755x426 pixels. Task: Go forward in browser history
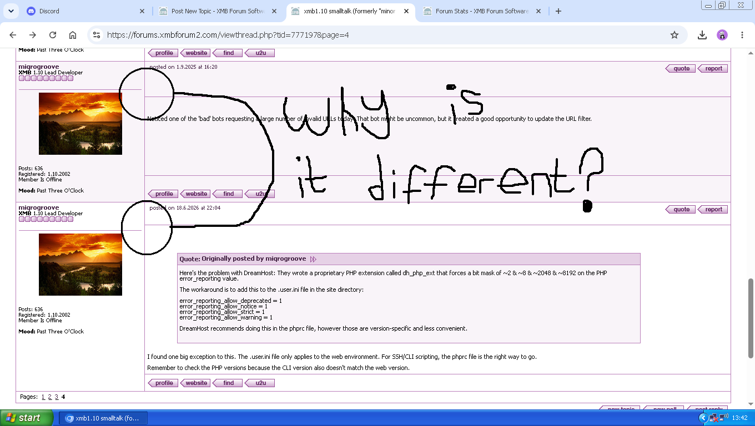click(33, 35)
